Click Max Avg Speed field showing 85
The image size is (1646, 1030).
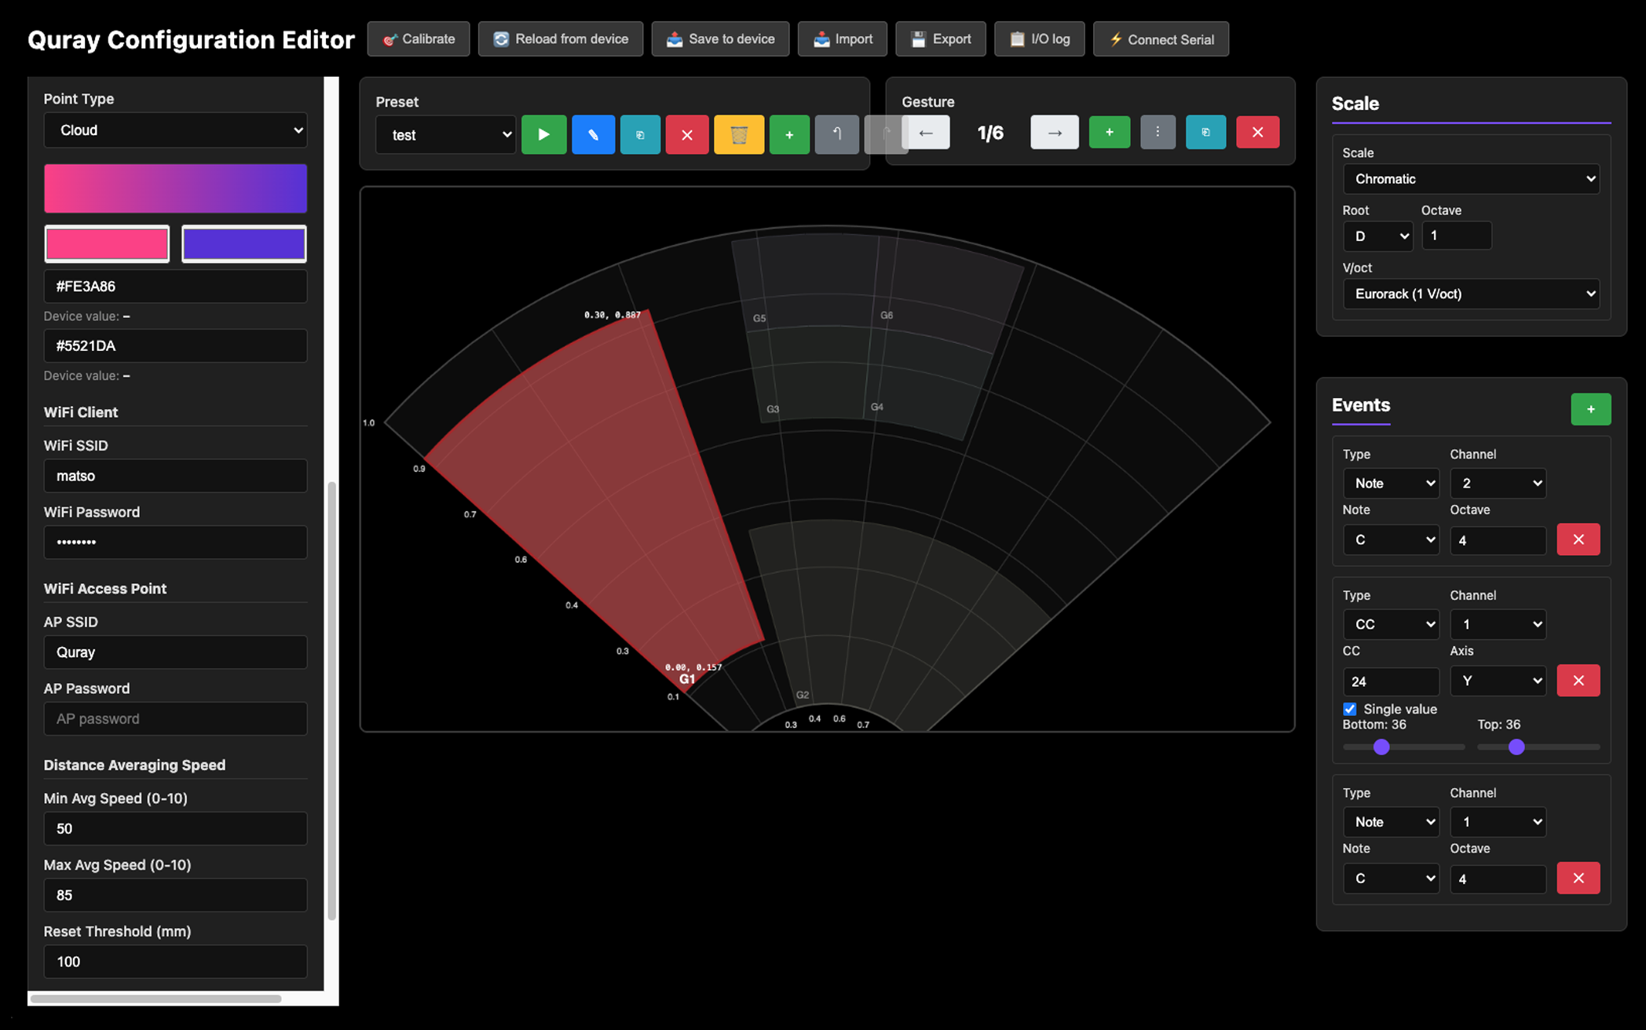[x=175, y=895]
